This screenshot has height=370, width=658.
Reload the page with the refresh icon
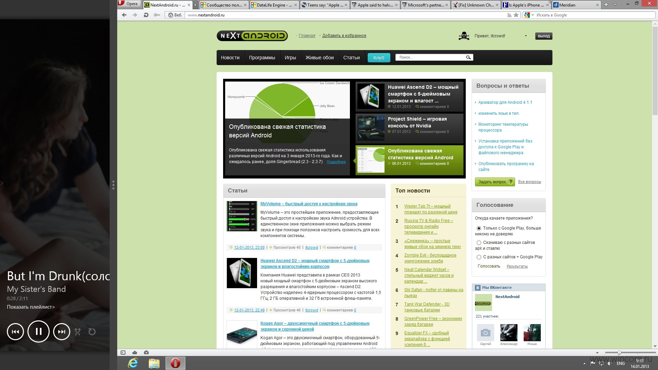coord(146,15)
